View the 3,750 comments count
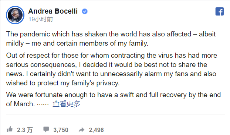The image size is (230, 135). click(61, 130)
